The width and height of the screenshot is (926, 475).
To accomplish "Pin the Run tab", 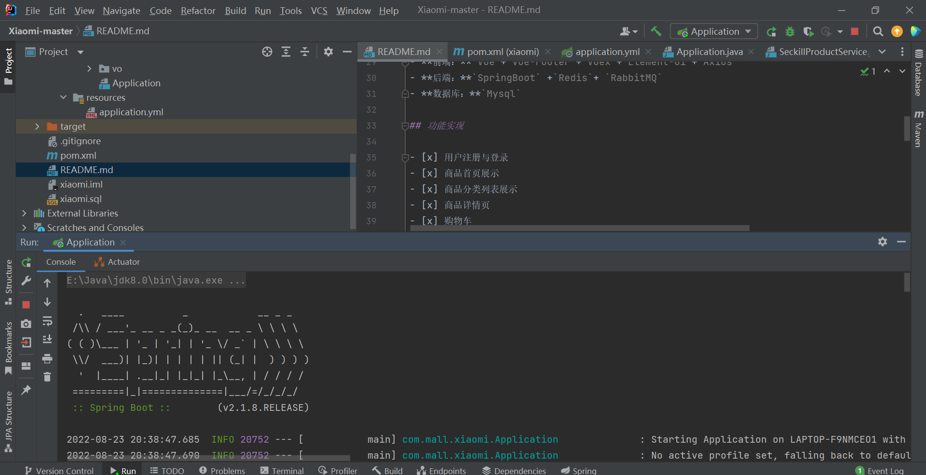I will 27,390.
